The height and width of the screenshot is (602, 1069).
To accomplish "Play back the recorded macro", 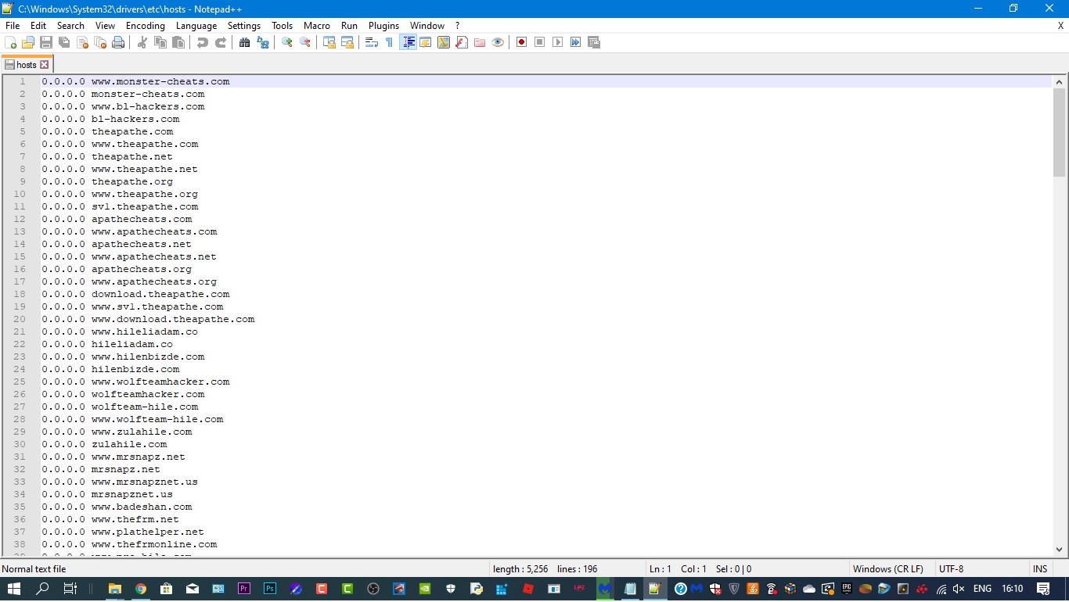I will coord(558,42).
